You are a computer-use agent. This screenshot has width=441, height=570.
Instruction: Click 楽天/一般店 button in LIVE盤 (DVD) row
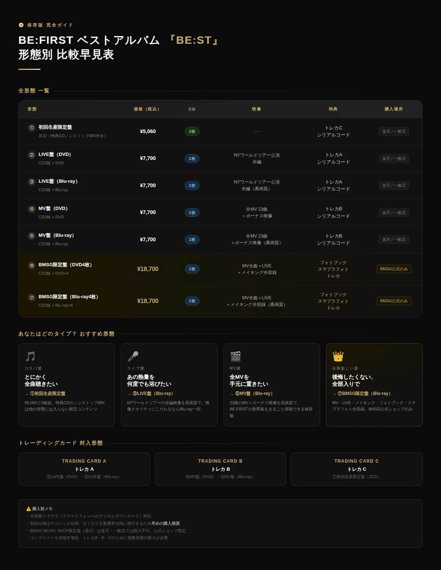pos(394,158)
